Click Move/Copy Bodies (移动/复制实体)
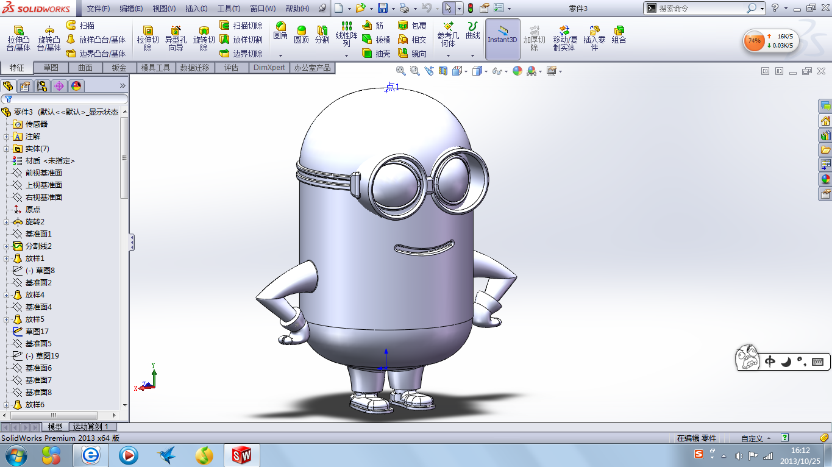This screenshot has height=467, width=832. tap(565, 38)
